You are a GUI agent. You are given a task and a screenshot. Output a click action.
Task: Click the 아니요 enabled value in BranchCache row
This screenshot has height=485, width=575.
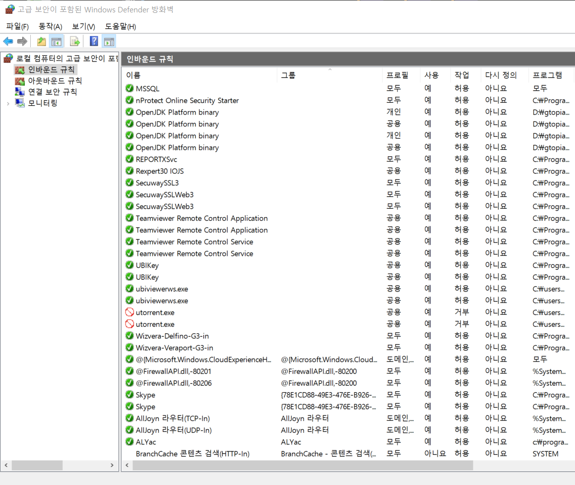[435, 453]
